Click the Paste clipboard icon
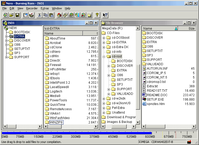The width and height of the screenshot is (199, 145). coord(51,15)
